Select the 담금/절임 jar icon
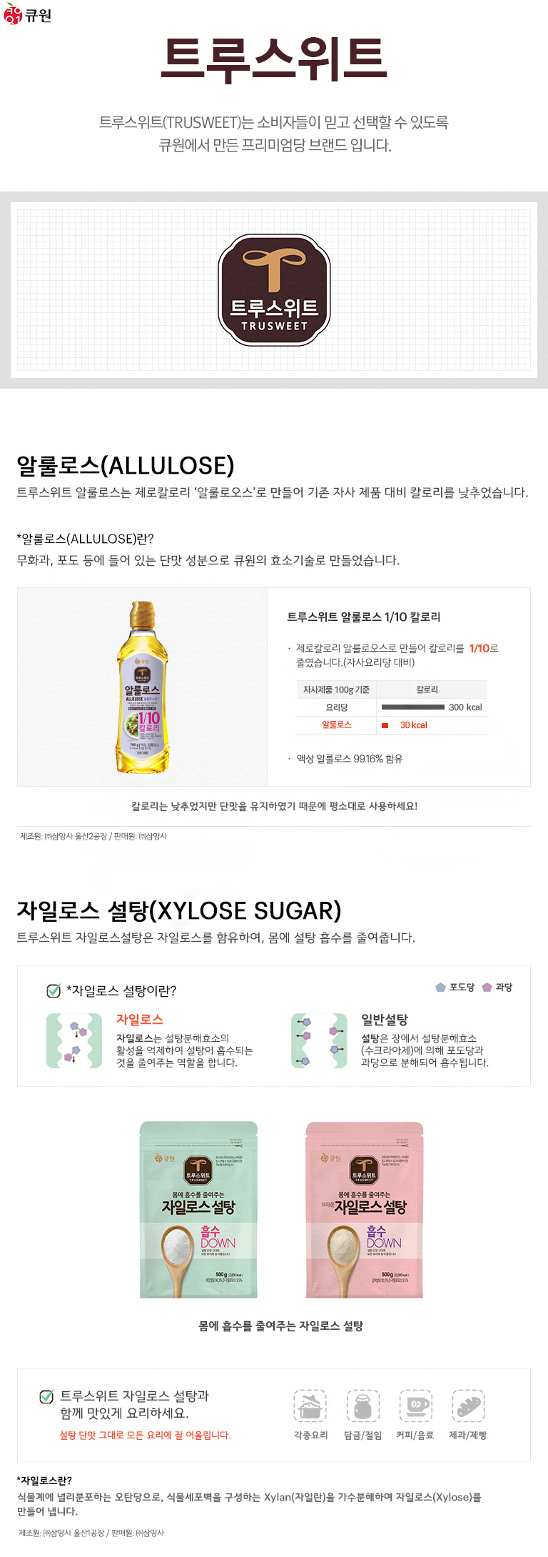548x1557 pixels. click(x=363, y=1406)
